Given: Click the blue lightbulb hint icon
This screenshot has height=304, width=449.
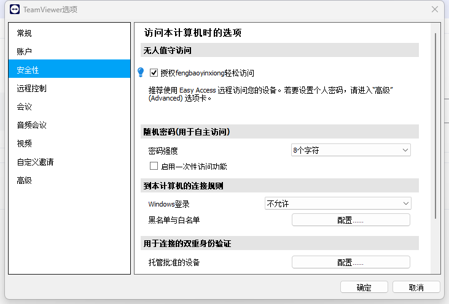Looking at the screenshot, I should [x=141, y=72].
